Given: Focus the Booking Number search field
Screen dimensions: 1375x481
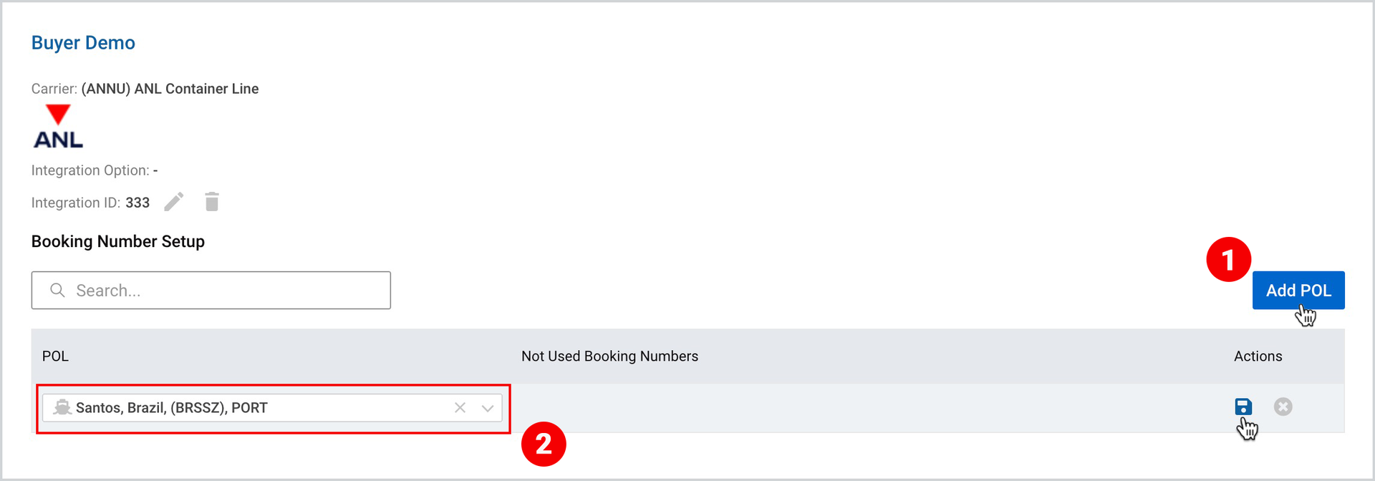Looking at the screenshot, I should 211,290.
